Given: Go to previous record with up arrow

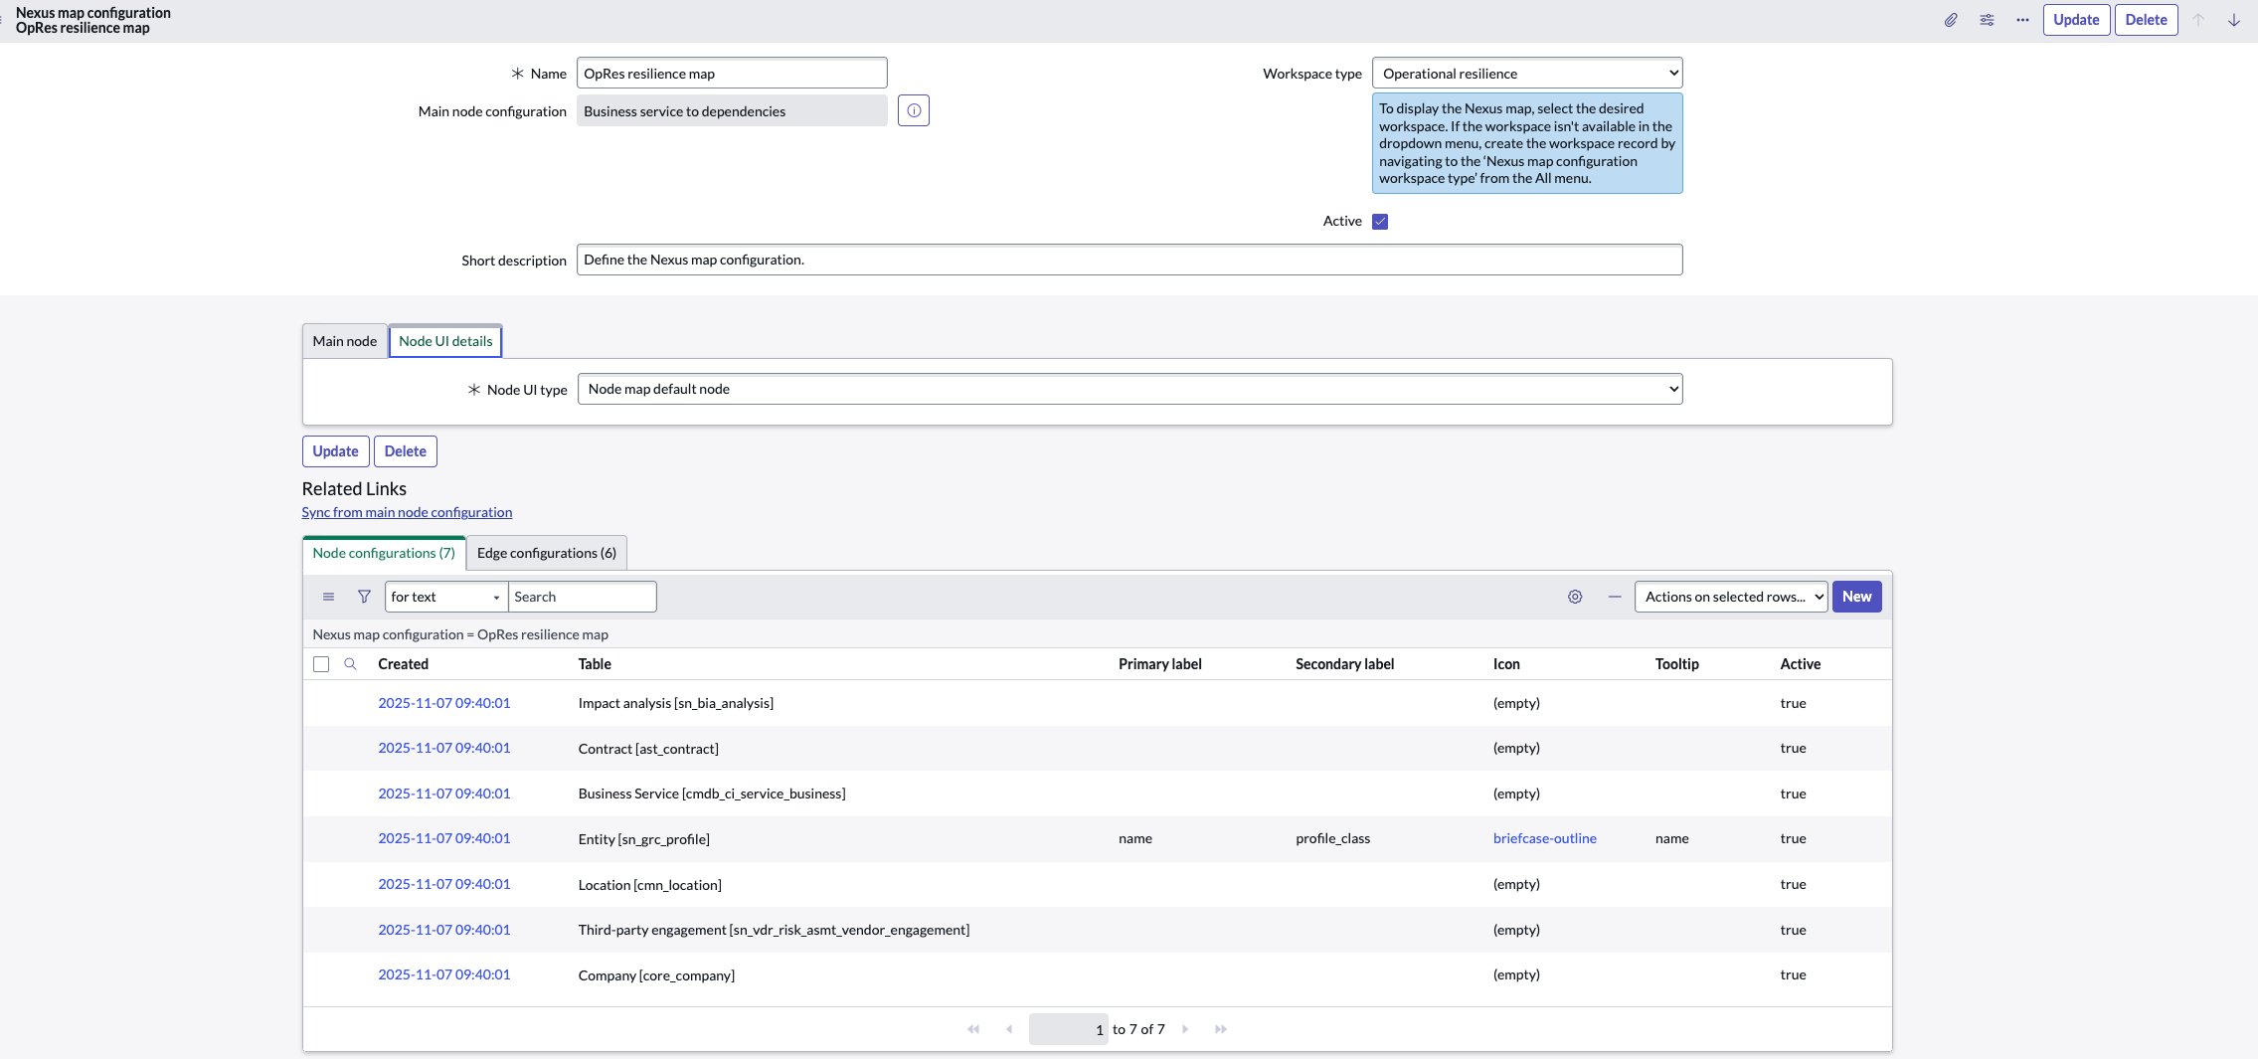Looking at the screenshot, I should (2198, 20).
